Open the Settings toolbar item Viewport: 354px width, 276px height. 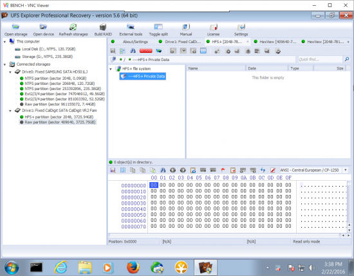[x=241, y=30]
